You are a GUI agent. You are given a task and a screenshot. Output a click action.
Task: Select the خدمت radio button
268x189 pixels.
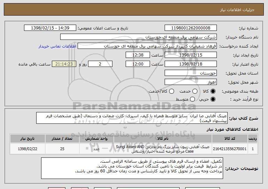[x=195, y=91]
